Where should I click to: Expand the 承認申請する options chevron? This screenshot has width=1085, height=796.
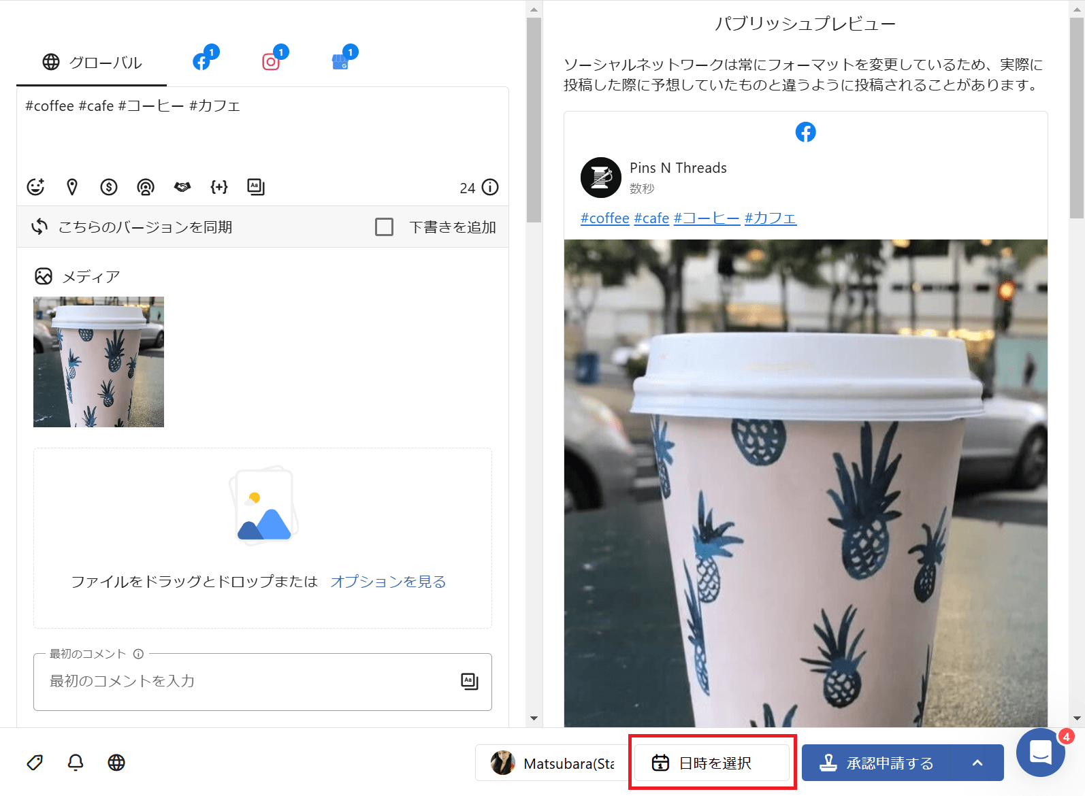point(977,763)
